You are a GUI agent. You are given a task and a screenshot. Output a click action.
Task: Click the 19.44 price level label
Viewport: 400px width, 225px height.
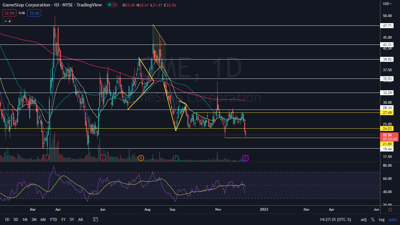point(387,149)
